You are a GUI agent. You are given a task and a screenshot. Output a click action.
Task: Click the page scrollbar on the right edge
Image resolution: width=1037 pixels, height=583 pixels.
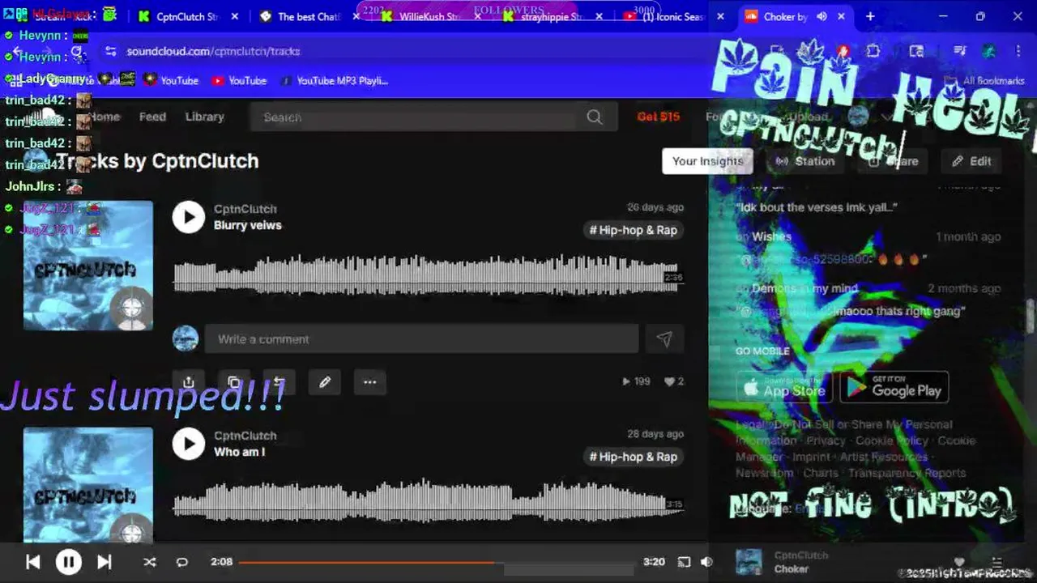point(1031,316)
